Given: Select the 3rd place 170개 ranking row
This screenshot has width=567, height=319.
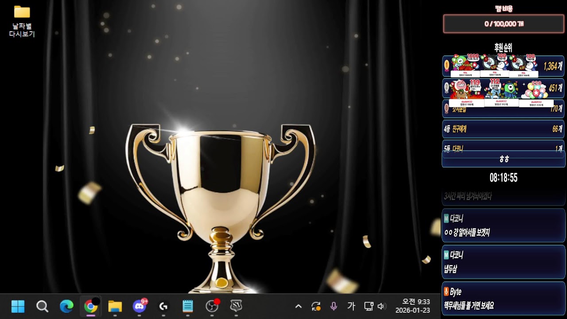Looking at the screenshot, I should pyautogui.click(x=504, y=109).
